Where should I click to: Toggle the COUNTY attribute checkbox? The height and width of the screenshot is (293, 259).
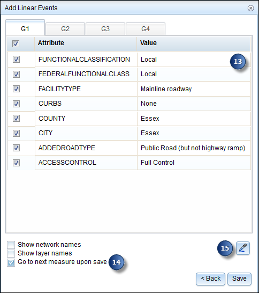(x=16, y=118)
